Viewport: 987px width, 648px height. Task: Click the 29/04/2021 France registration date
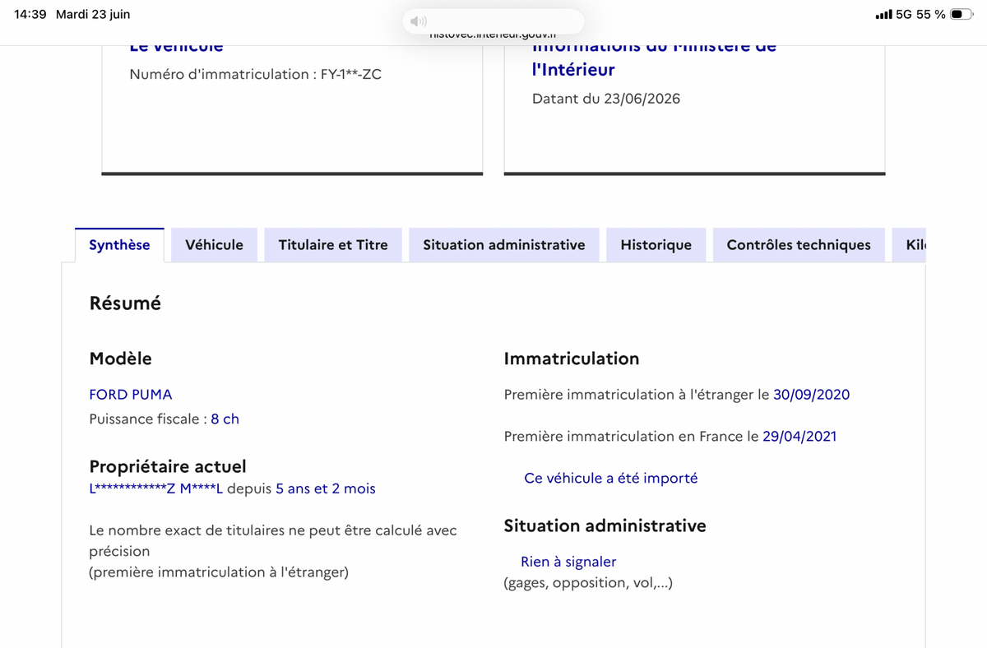coord(799,437)
